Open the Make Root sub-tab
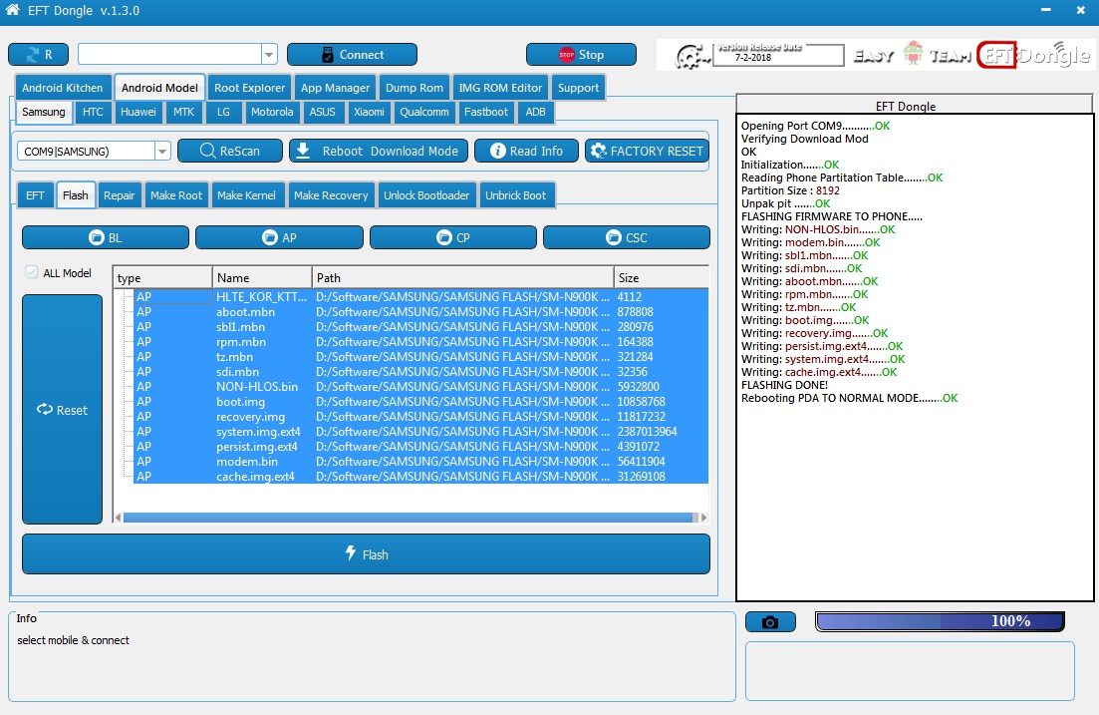 pos(176,195)
